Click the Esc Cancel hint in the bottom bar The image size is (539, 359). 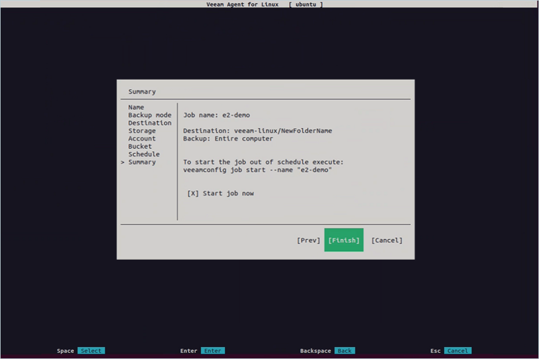(458, 351)
